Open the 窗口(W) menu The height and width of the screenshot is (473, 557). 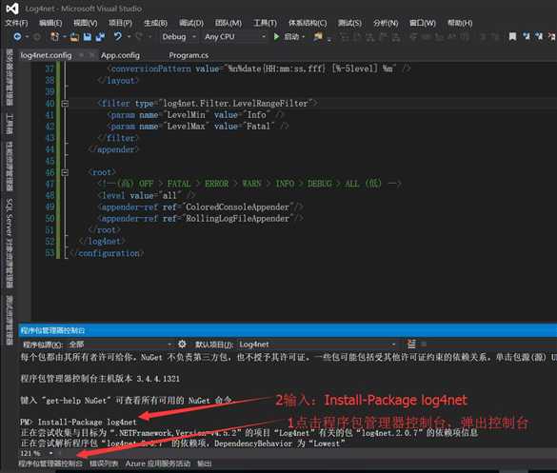tap(423, 23)
